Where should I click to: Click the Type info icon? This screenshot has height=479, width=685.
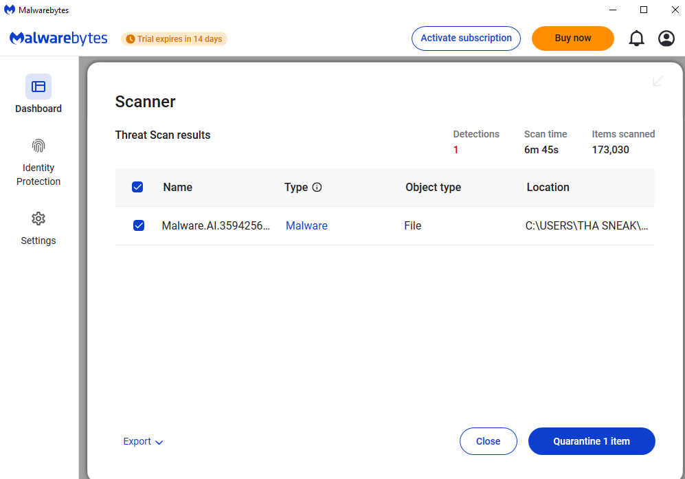pos(317,187)
